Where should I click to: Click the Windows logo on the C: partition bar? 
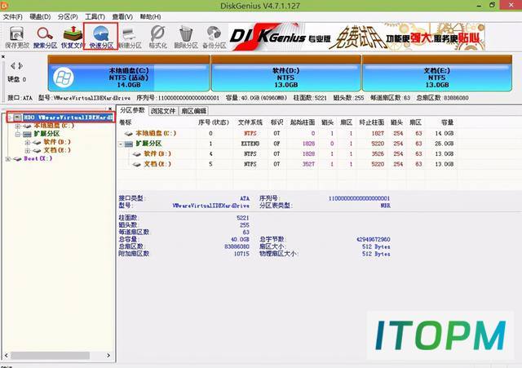[x=64, y=78]
